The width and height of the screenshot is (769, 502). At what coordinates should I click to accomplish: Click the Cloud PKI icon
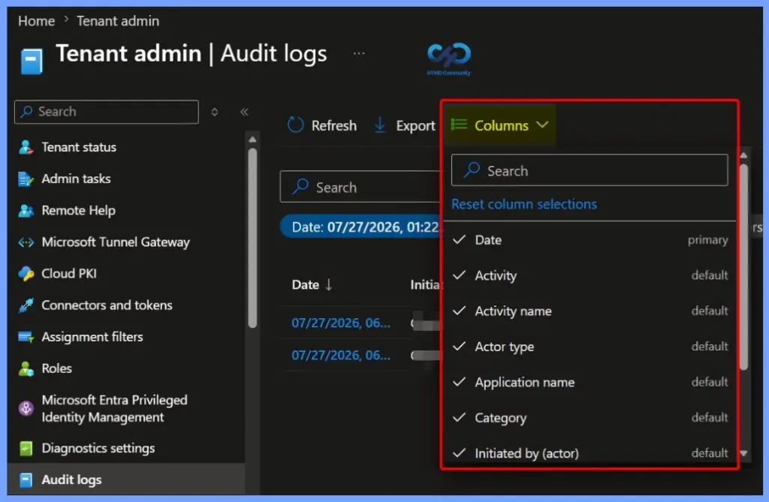tap(26, 274)
